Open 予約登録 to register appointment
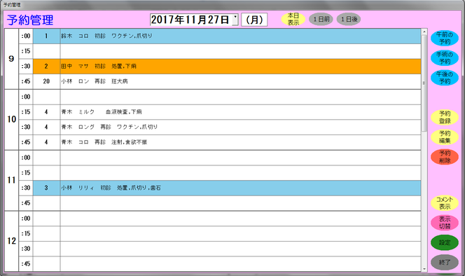The width and height of the screenshot is (465, 276). 445,117
